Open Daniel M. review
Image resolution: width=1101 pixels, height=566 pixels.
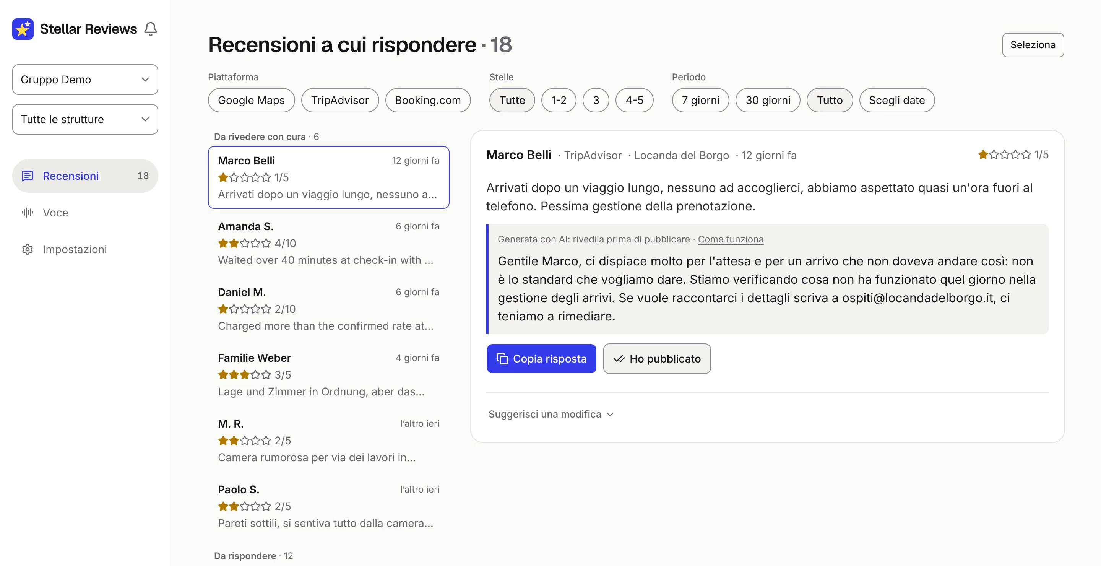(x=328, y=309)
